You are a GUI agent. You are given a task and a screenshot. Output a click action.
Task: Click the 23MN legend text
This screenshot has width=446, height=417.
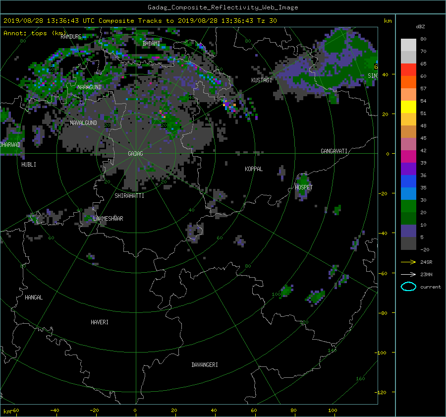click(x=426, y=275)
